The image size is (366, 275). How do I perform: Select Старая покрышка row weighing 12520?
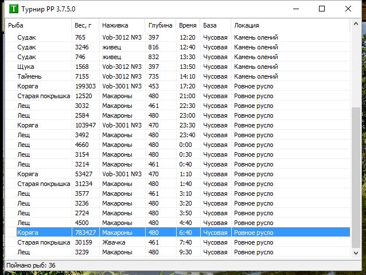[x=177, y=96]
